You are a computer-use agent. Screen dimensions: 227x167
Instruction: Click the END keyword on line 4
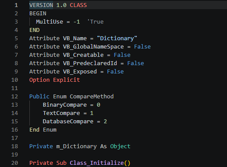tap(35, 30)
